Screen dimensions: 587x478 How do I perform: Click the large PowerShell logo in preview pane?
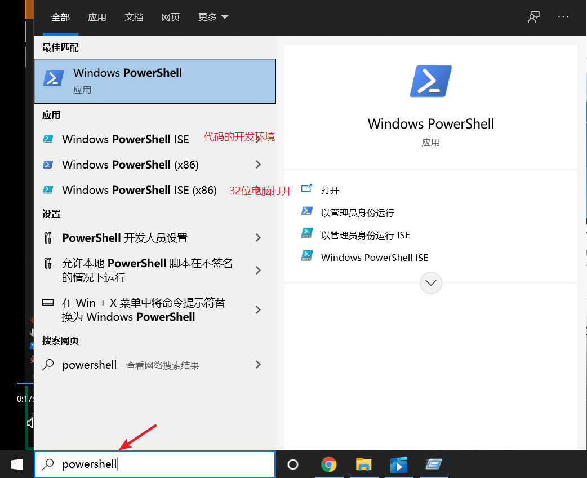(431, 81)
